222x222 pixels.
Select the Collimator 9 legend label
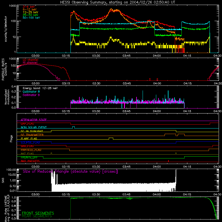[31, 95]
